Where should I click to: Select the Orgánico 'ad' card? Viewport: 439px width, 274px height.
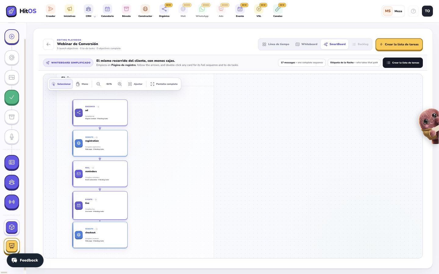tap(100, 113)
